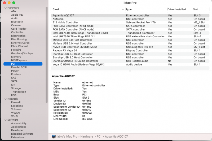This screenshot has height=141, width=212.
Task: Collapse the Software section
Action: [x=6, y=120]
